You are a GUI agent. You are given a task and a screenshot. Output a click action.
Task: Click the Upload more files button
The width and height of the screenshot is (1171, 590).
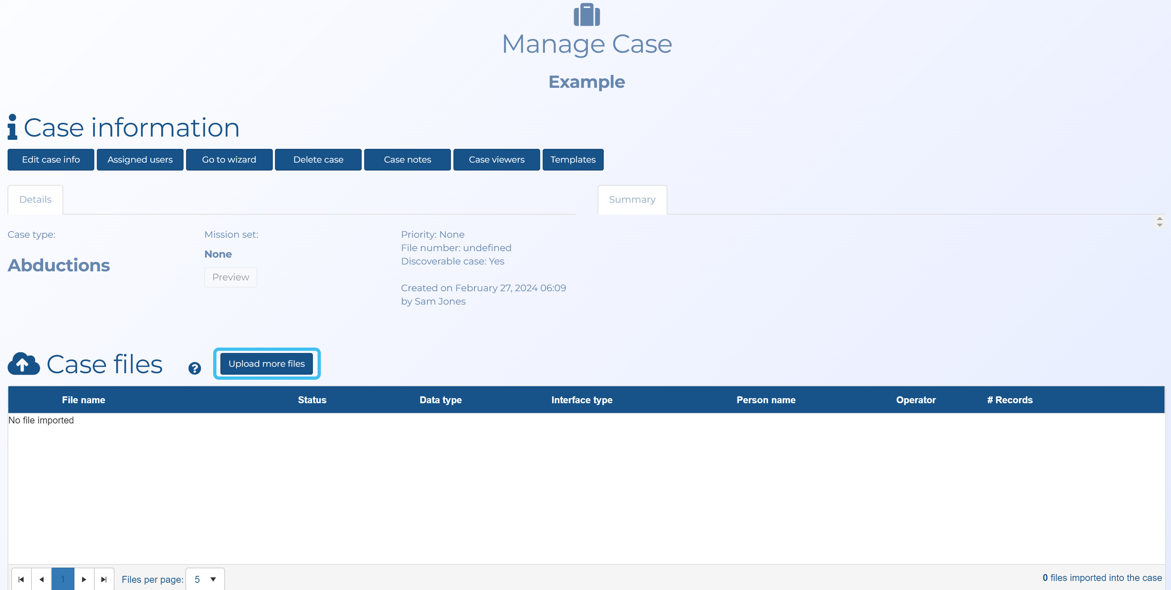pos(266,363)
